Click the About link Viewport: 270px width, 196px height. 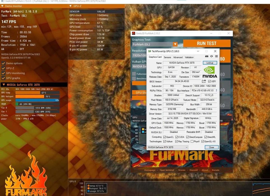pyautogui.click(x=205, y=170)
